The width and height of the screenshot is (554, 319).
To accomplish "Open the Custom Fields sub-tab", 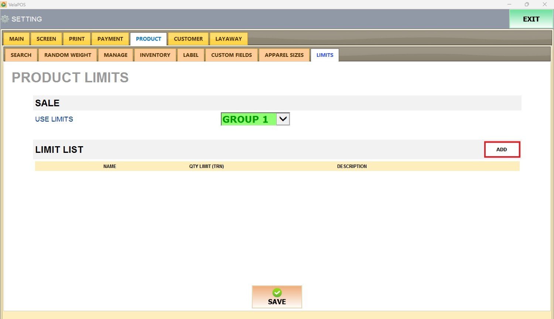I will (232, 55).
